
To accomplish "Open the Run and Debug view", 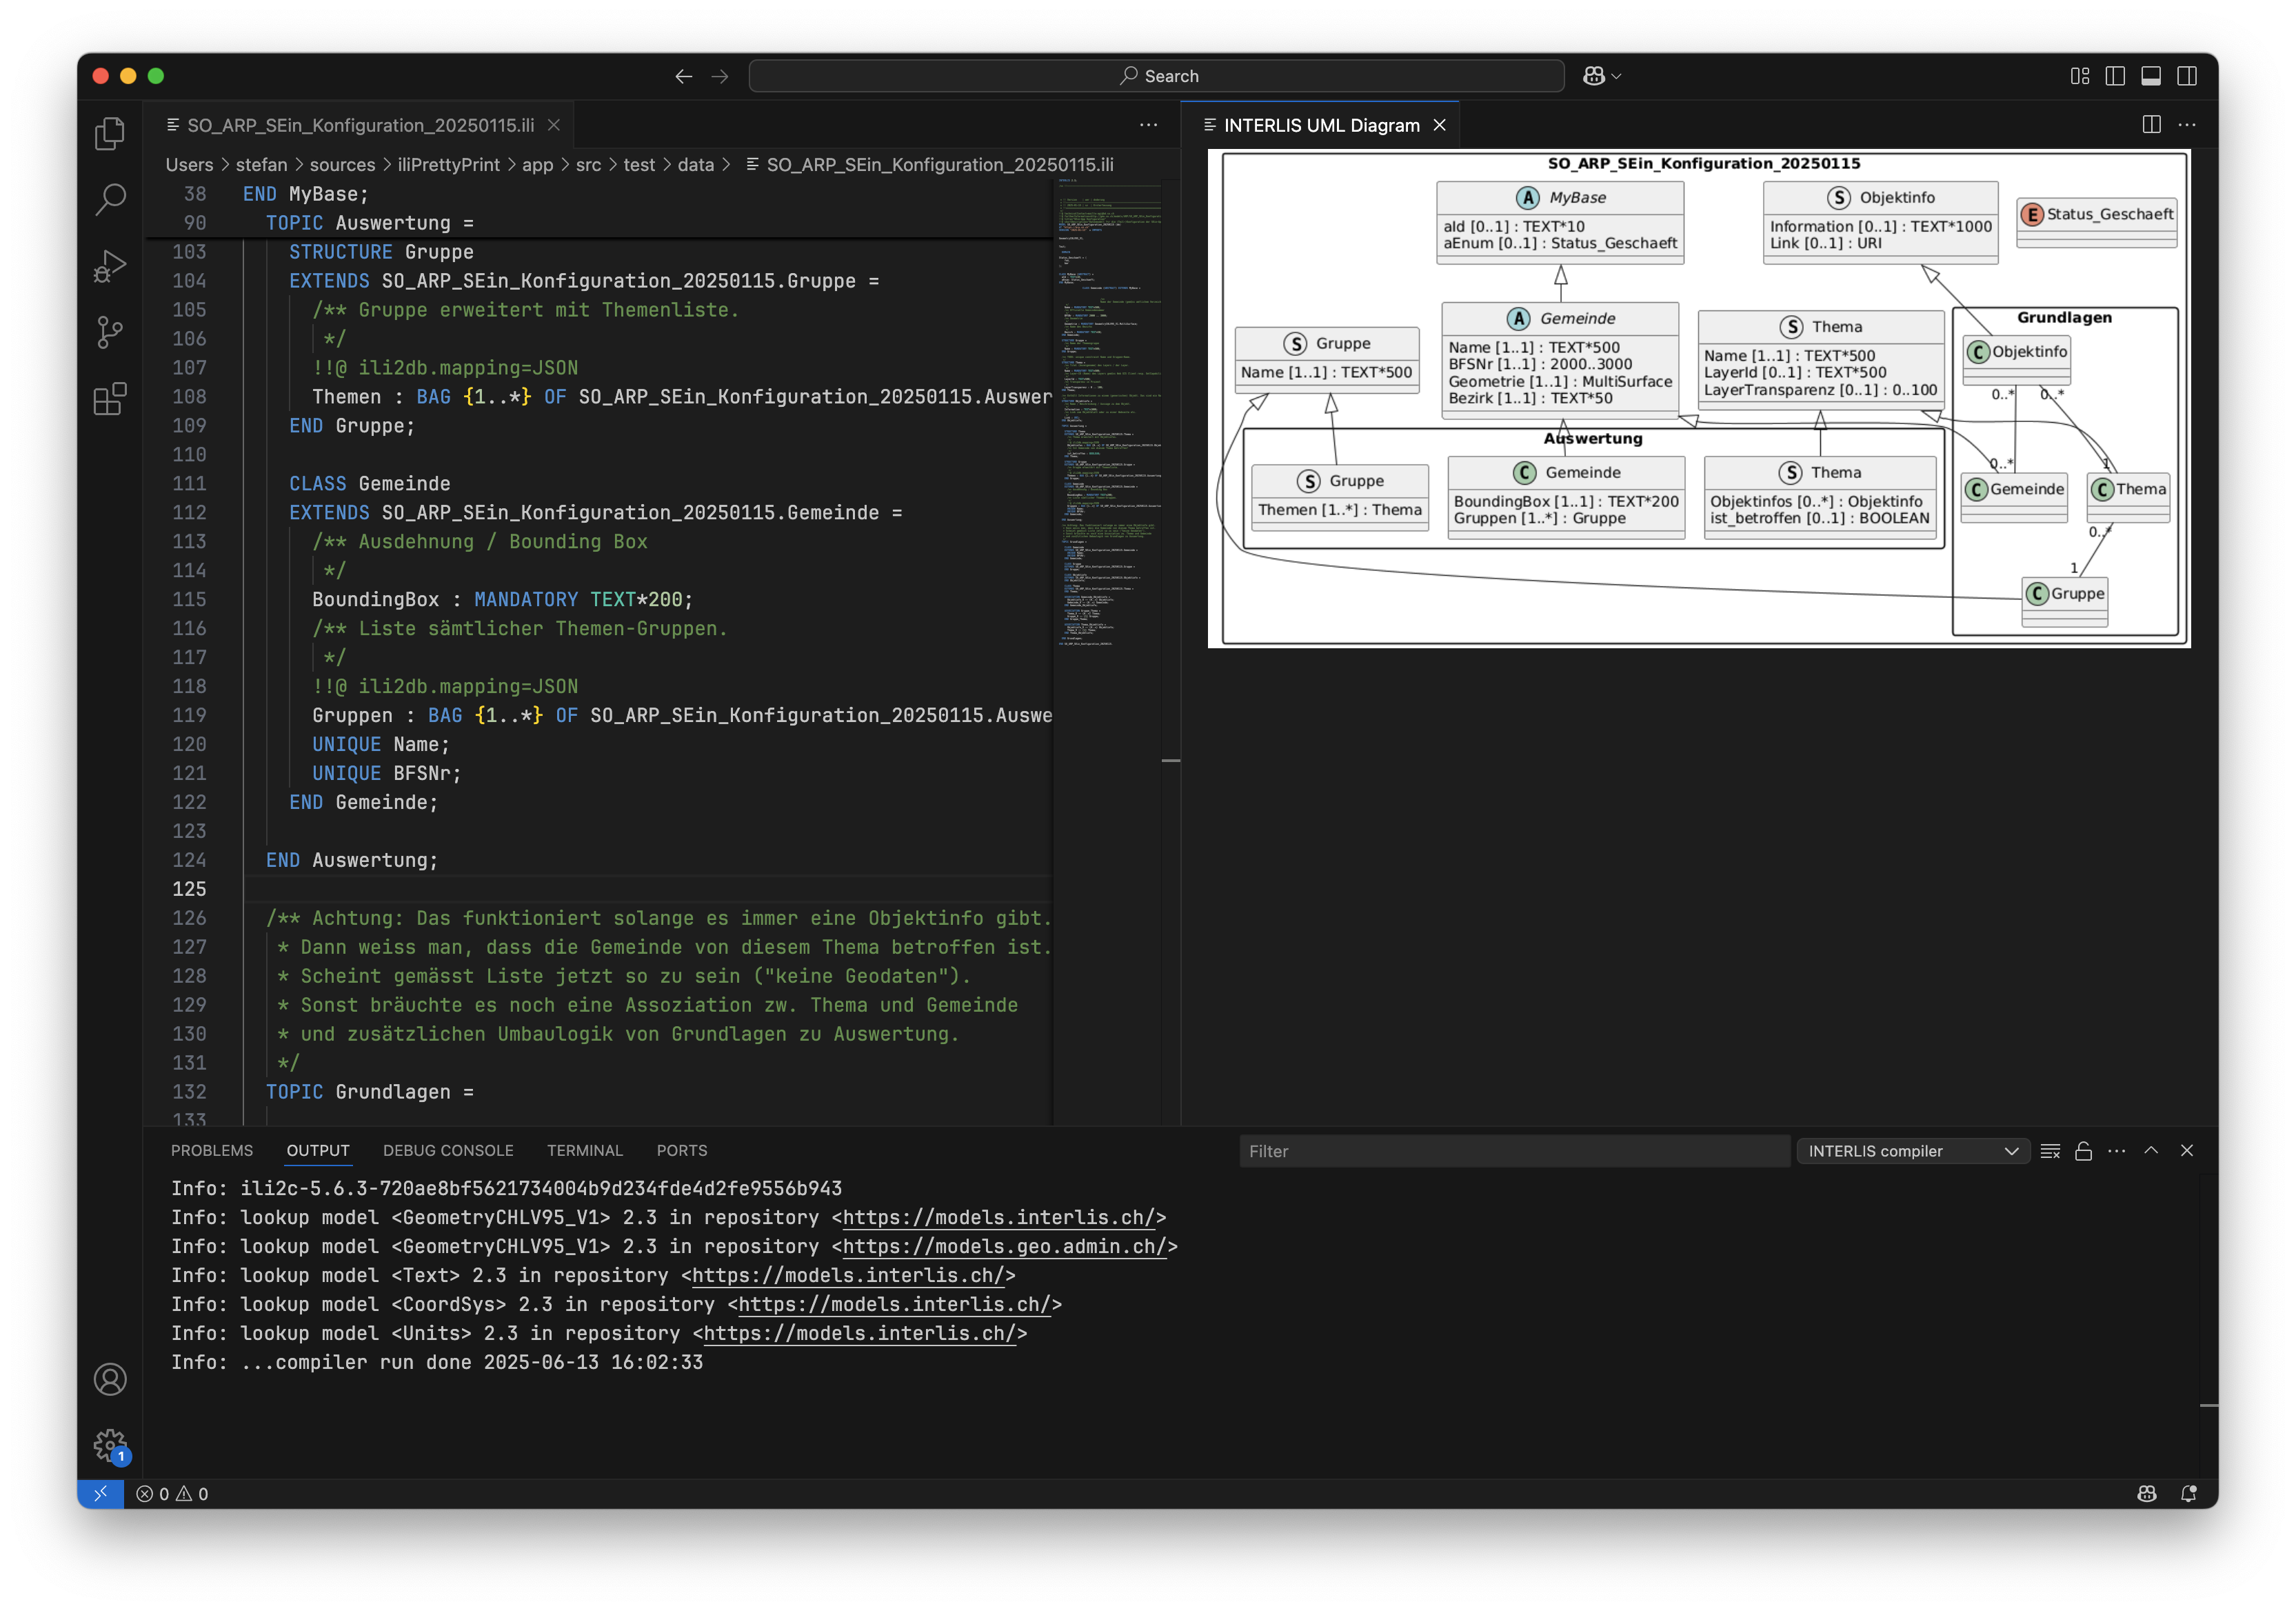I will click(x=110, y=266).
